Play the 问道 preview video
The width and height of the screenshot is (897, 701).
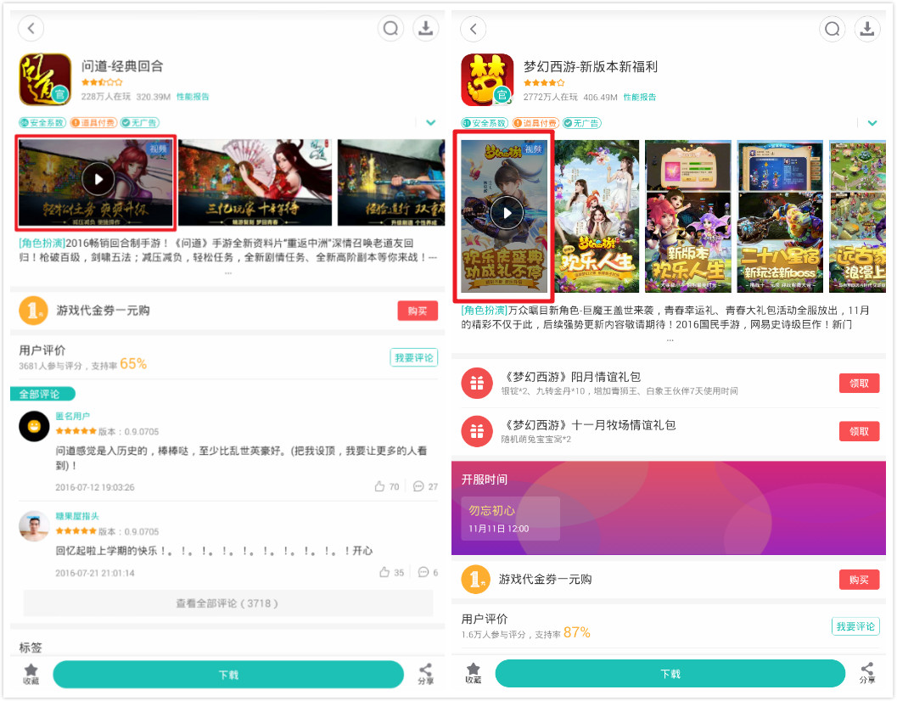(98, 179)
